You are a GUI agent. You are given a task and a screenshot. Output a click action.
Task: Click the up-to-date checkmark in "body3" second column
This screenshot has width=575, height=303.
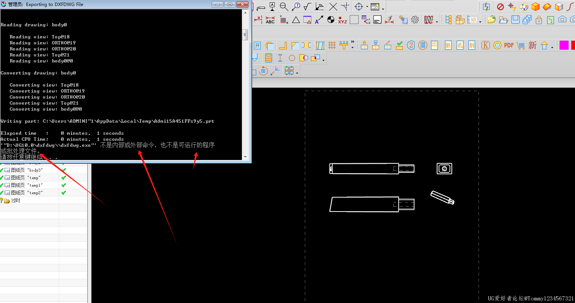point(64,170)
